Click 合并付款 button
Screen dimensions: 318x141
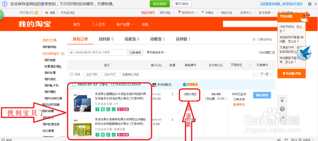92,74
